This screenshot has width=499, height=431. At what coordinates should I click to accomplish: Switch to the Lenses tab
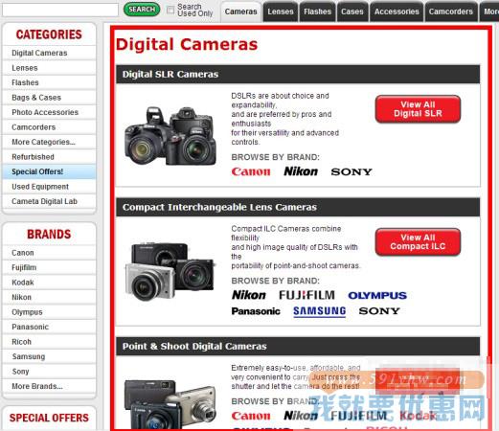point(281,11)
